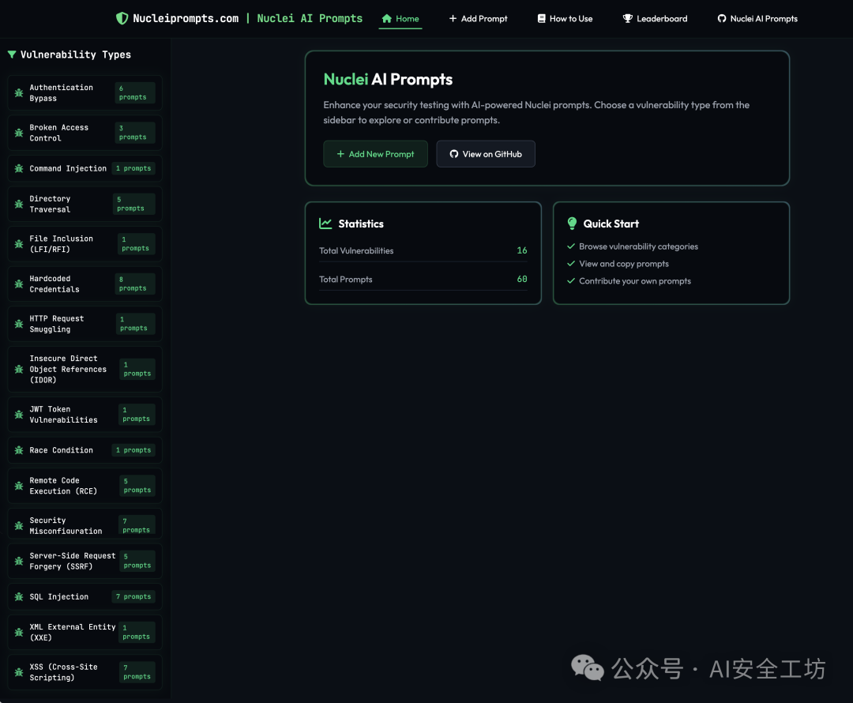Viewport: 853px width, 703px height.
Task: Click the 6 prompts badge for Authentication Bypass
Action: (135, 93)
